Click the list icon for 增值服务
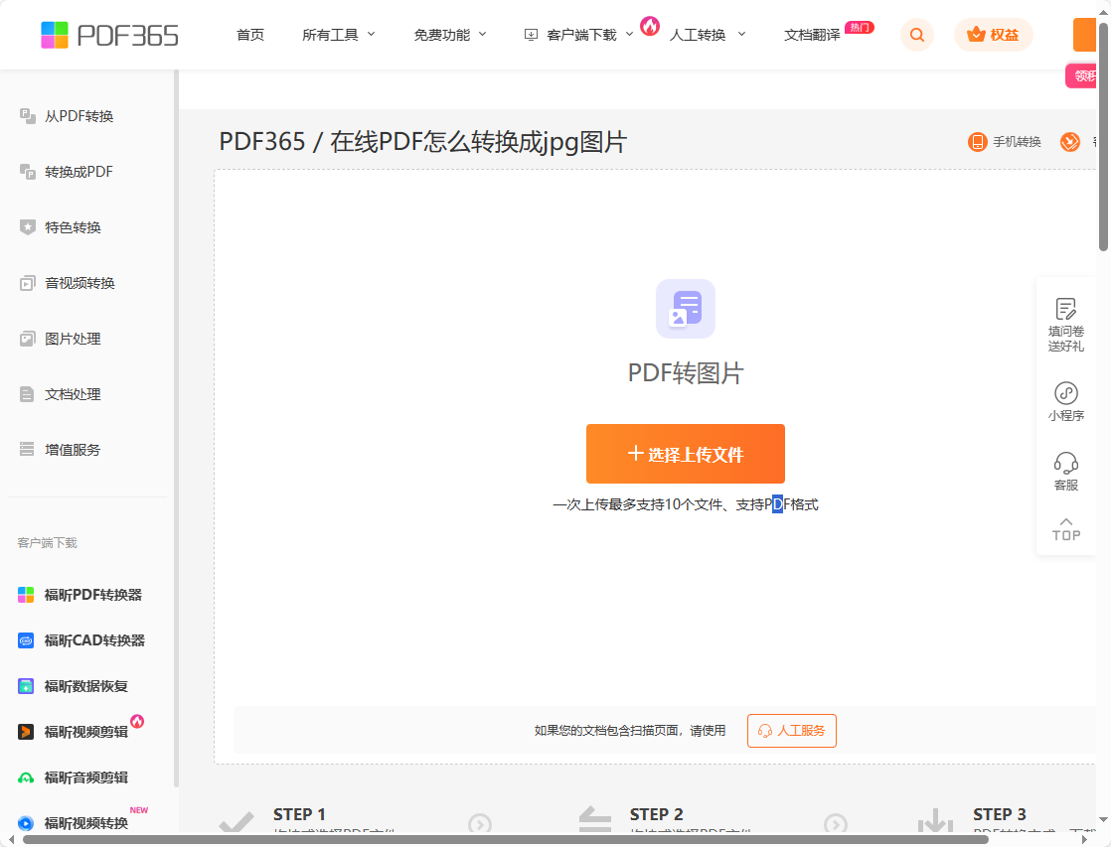The image size is (1111, 847). pos(27,449)
